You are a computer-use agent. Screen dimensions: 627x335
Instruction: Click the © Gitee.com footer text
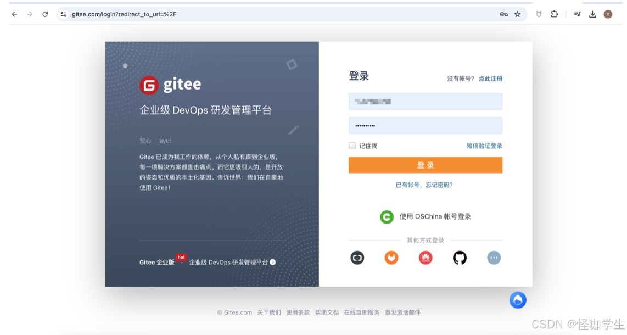click(x=234, y=312)
